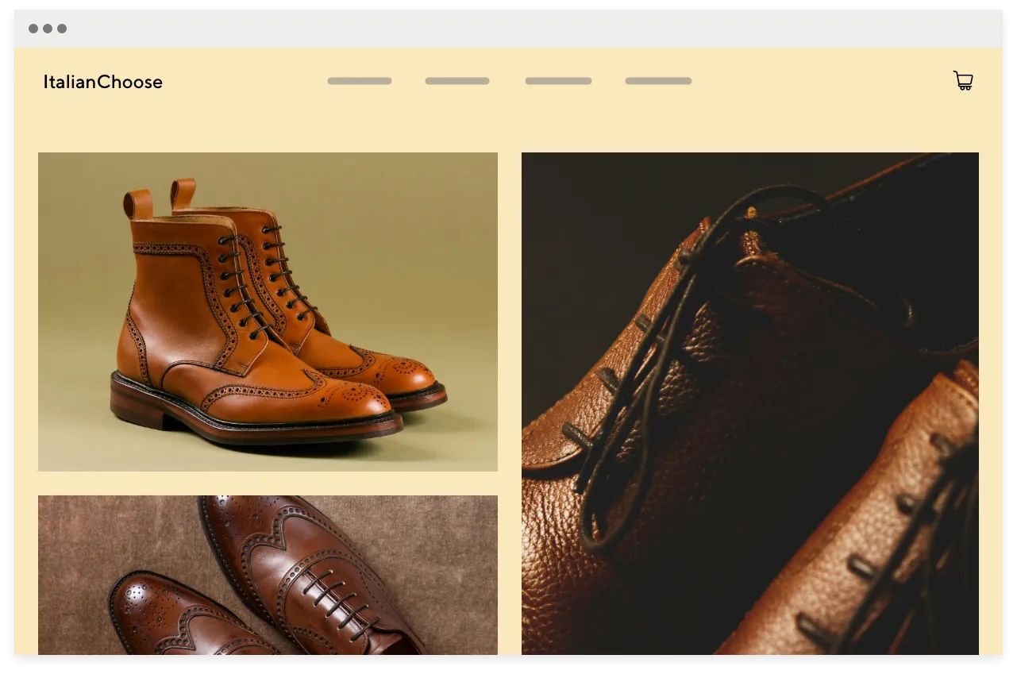The image size is (1017, 674).
Task: Open the dark leather close-up product image
Action: (749, 406)
